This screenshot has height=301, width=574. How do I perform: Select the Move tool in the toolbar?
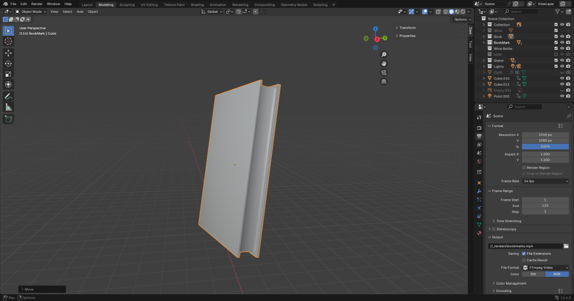pyautogui.click(x=8, y=53)
